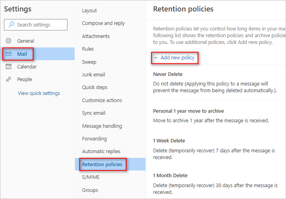Open Automatic replies settings
Image resolution: width=286 pixels, height=199 pixels.
coord(101,152)
